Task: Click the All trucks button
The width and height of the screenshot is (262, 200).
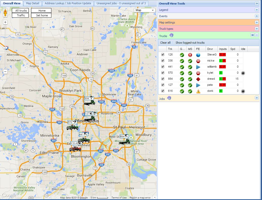Action: tap(21, 11)
